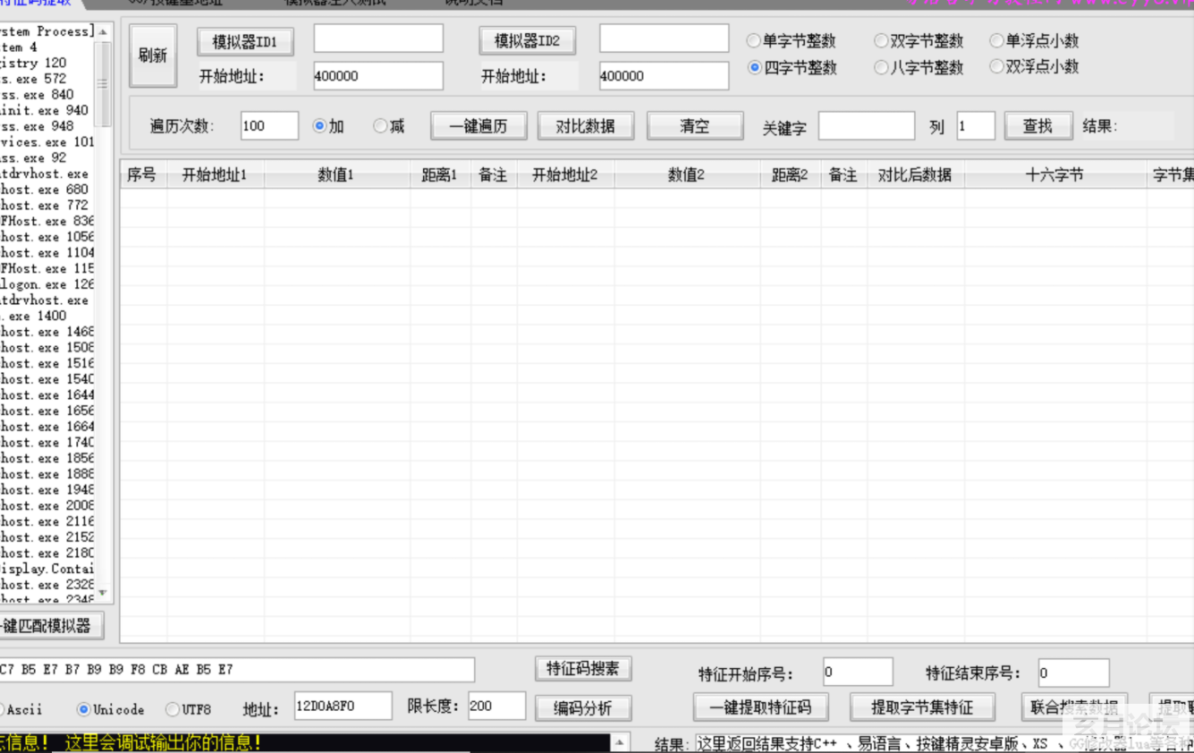Image resolution: width=1194 pixels, height=753 pixels.
Task: Focus the 地址 field showing 12D0A8F0
Action: 343,706
